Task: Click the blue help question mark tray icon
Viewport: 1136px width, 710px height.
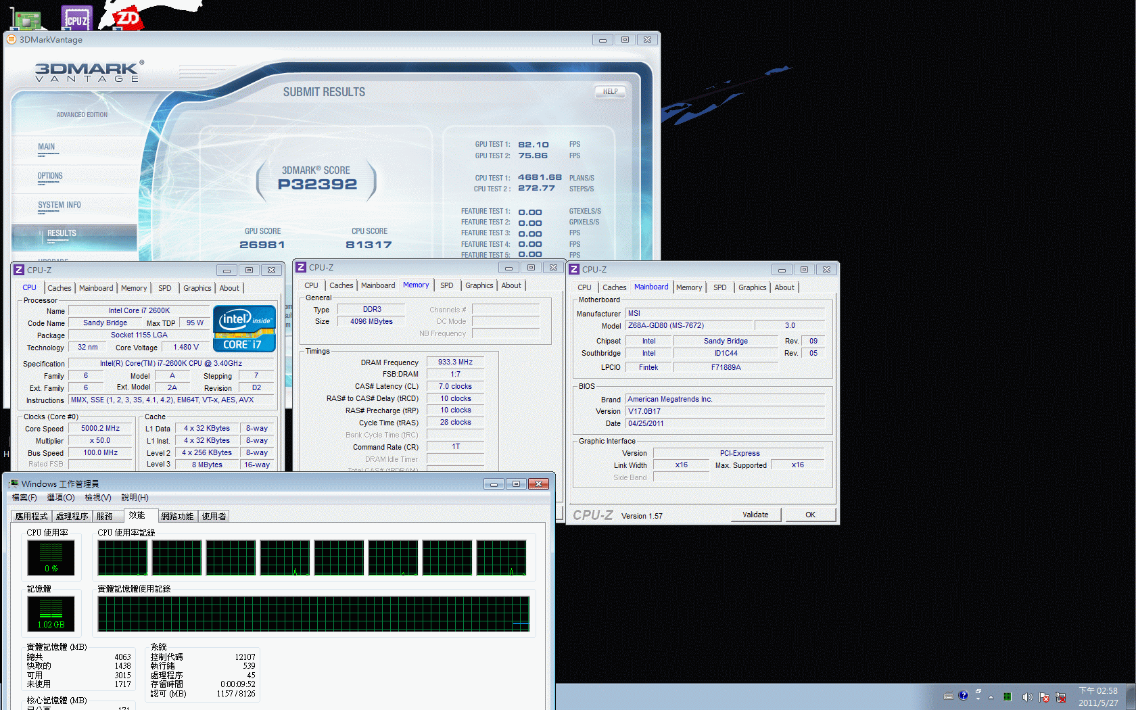Action: coord(963,696)
